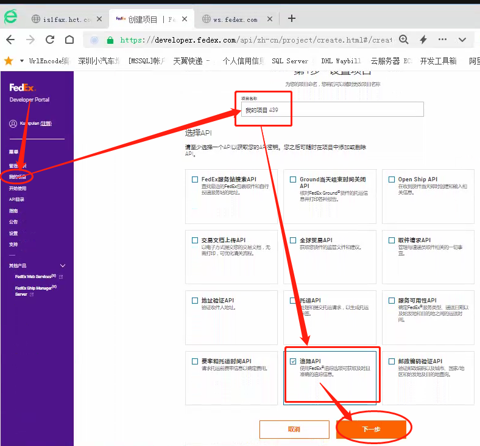Click the browser forward arrow
Image resolution: width=480 pixels, height=446 pixels.
(x=30, y=40)
